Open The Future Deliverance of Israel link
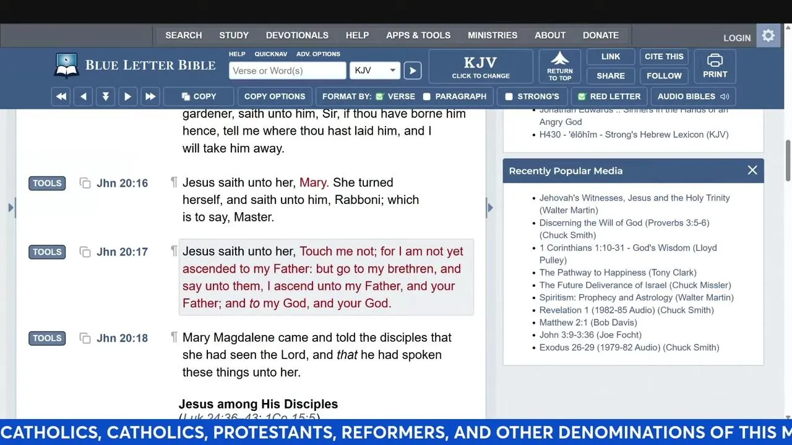Image resolution: width=792 pixels, height=445 pixels. pyautogui.click(x=635, y=285)
